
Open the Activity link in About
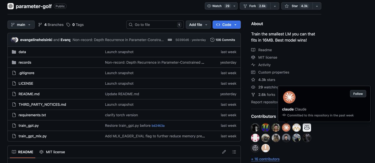[264, 65]
